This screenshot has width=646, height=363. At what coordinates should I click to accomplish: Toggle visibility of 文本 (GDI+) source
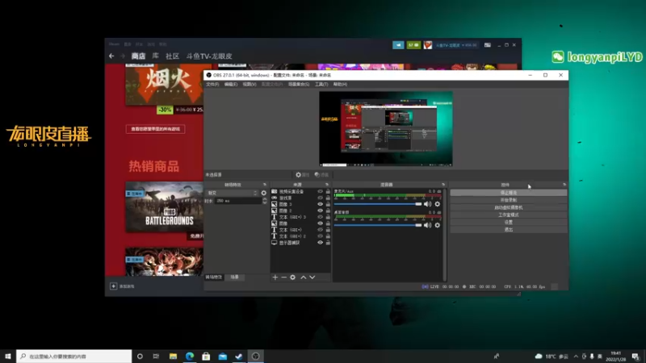(320, 230)
